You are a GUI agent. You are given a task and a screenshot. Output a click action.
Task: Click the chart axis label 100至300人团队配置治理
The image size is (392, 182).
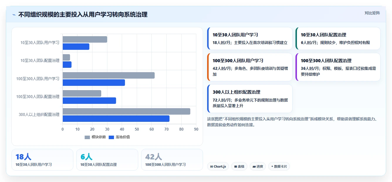coord(38,97)
